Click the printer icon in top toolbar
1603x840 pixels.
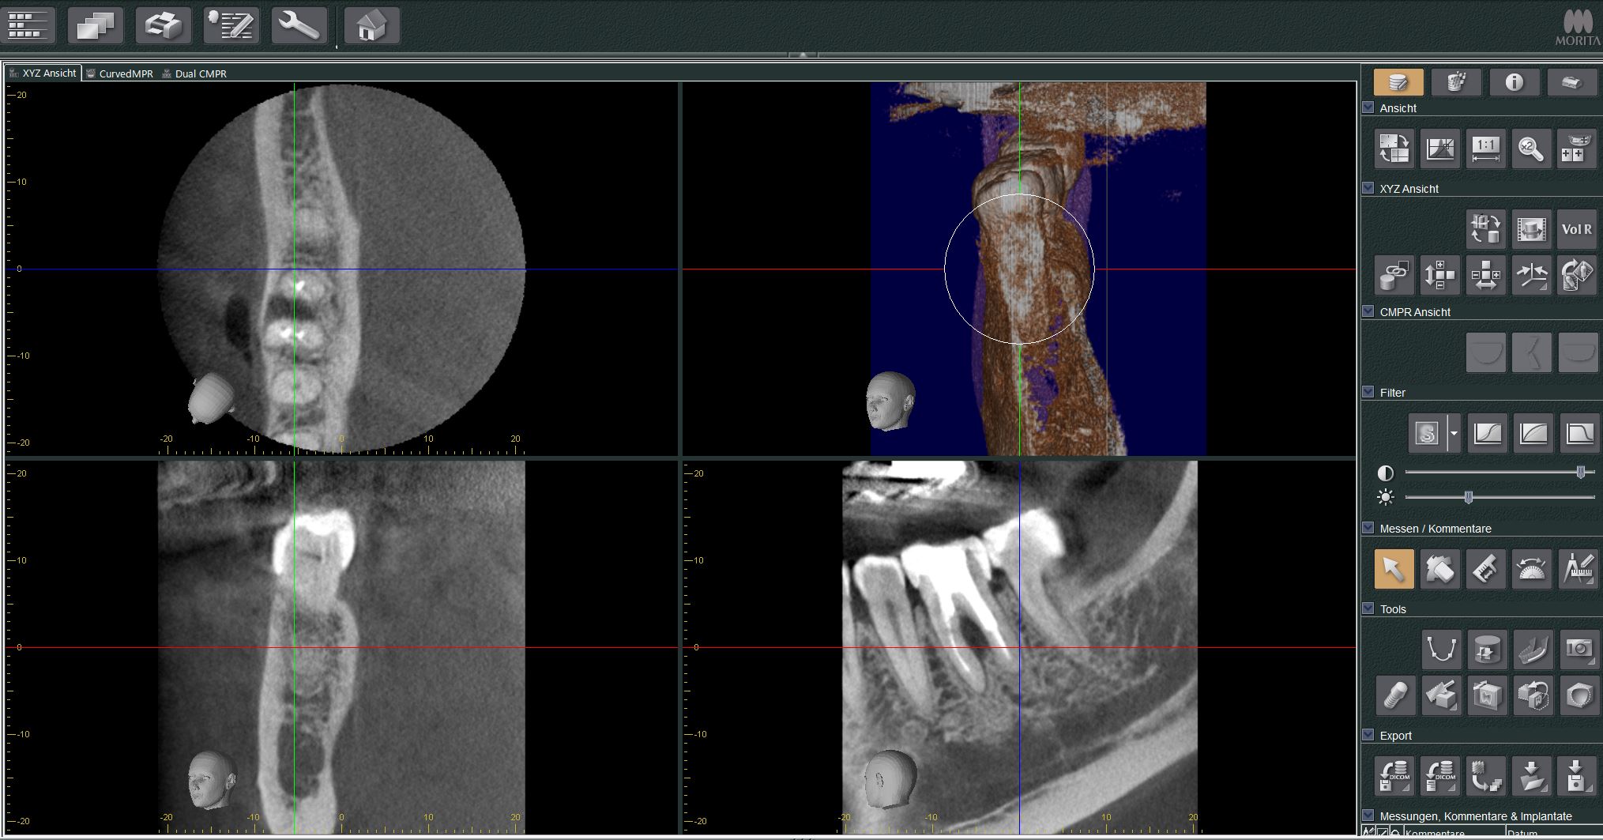coord(164,25)
